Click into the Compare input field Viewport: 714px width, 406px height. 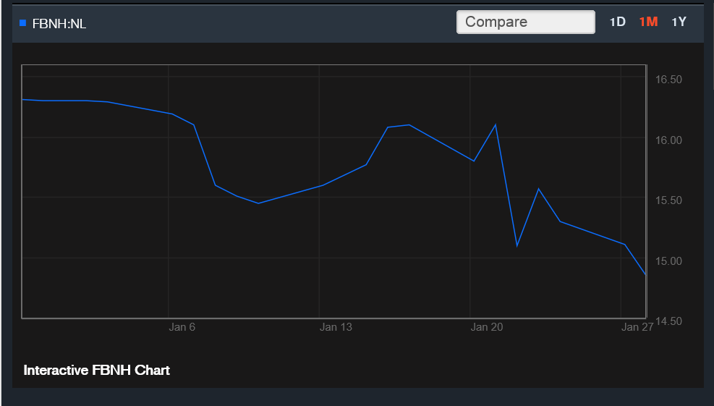pyautogui.click(x=525, y=22)
